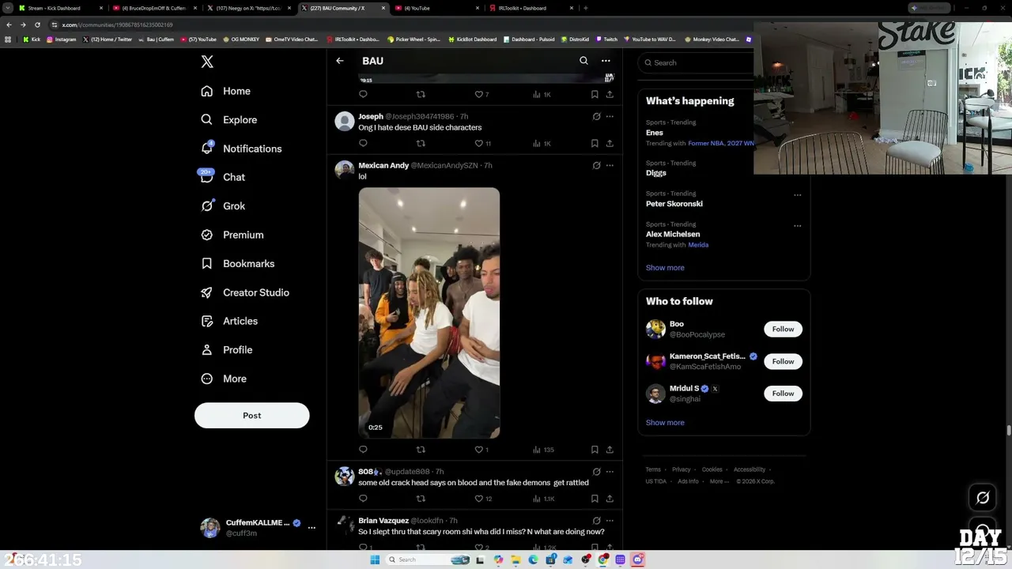Repost Mexican Andy's post
The image size is (1012, 569).
click(x=421, y=450)
